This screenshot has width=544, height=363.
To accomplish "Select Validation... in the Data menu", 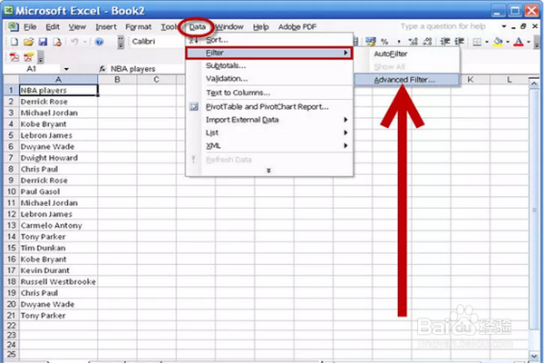I will click(269, 79).
